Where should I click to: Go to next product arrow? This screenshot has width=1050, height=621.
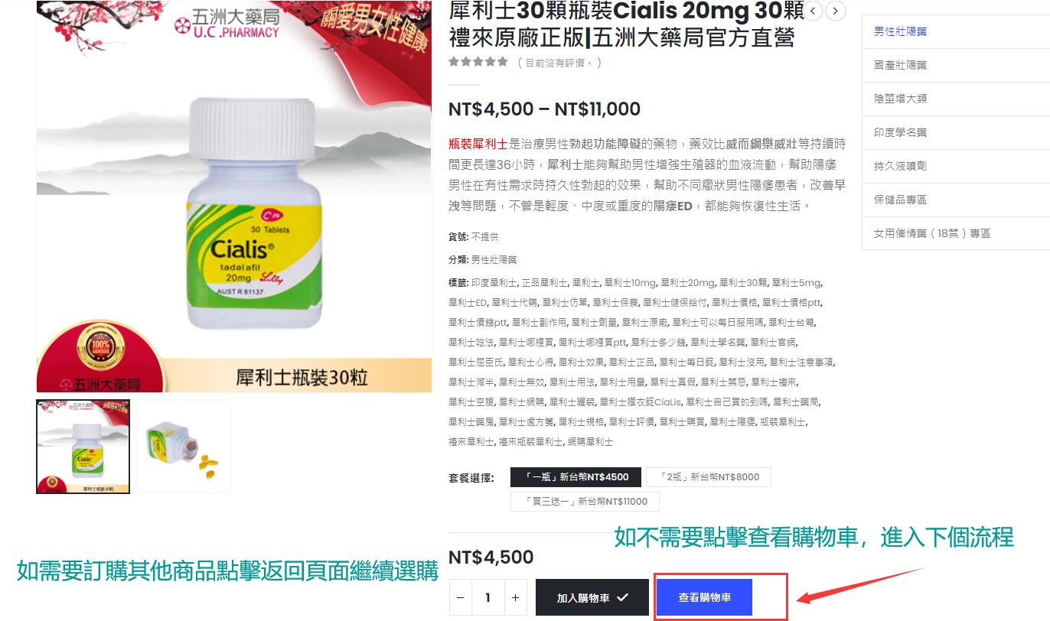(836, 11)
